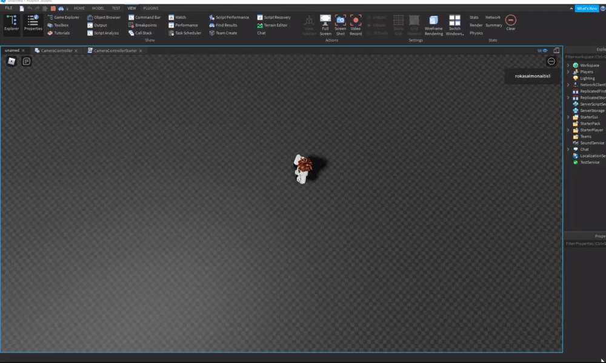Expand the StarterPlayer tree node
Image resolution: width=606 pixels, height=363 pixels.
tap(568, 130)
